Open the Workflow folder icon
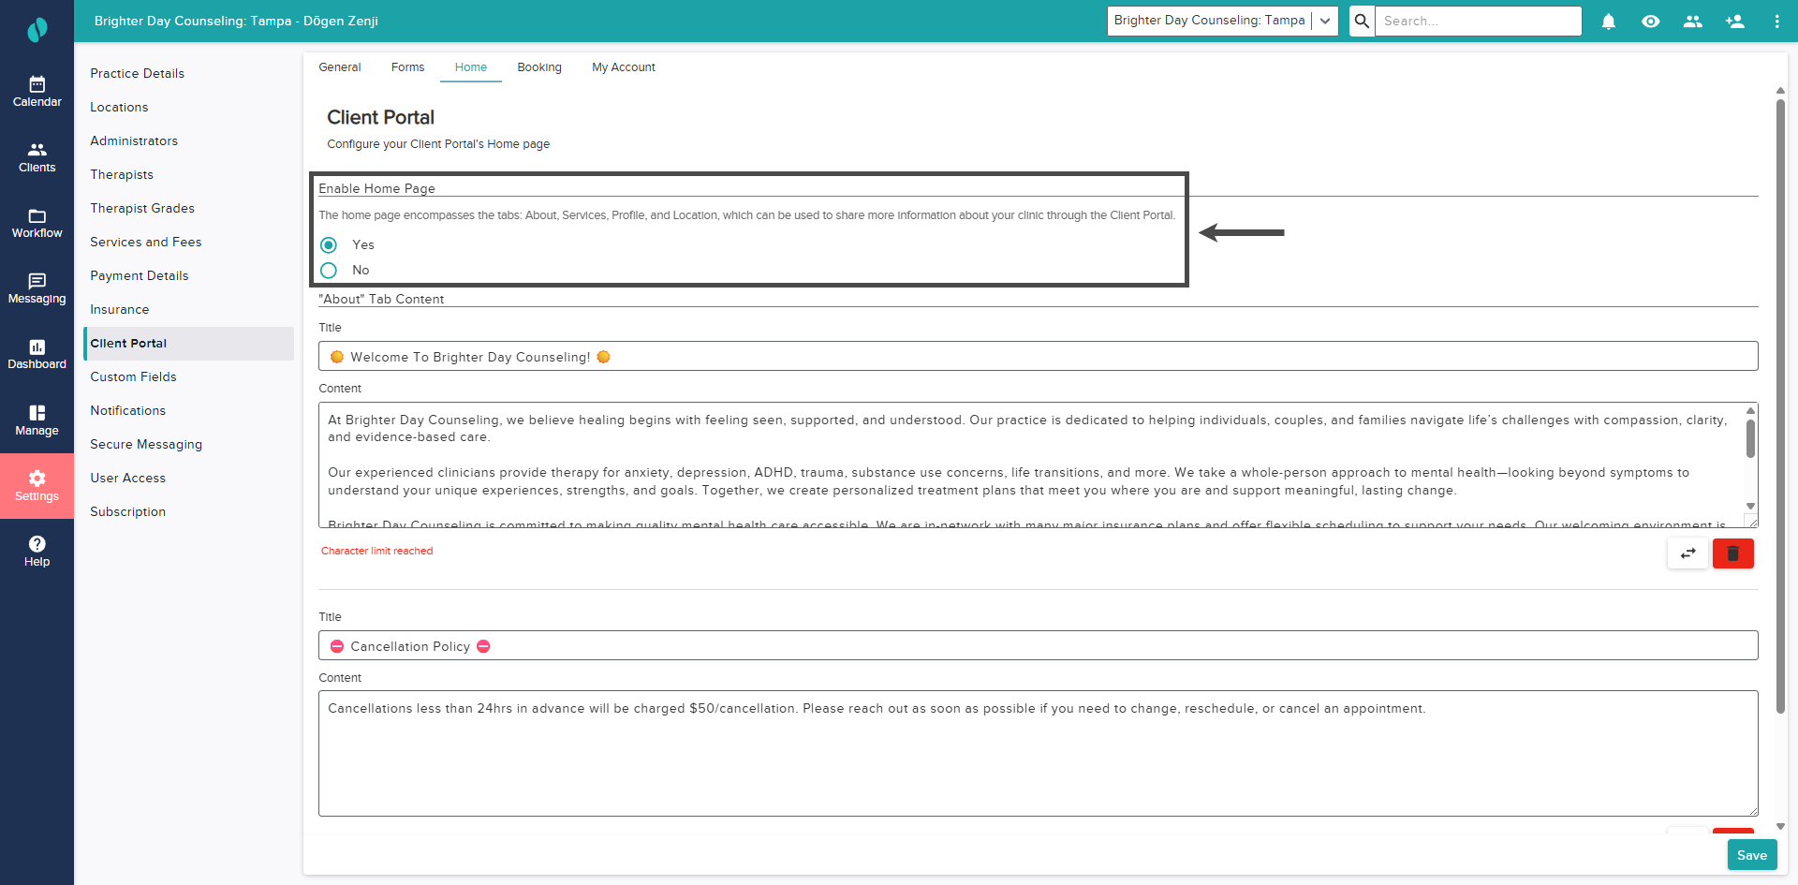The height and width of the screenshot is (885, 1798). pyautogui.click(x=37, y=215)
